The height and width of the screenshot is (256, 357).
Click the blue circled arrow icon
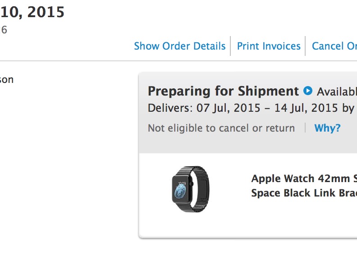pos(308,91)
